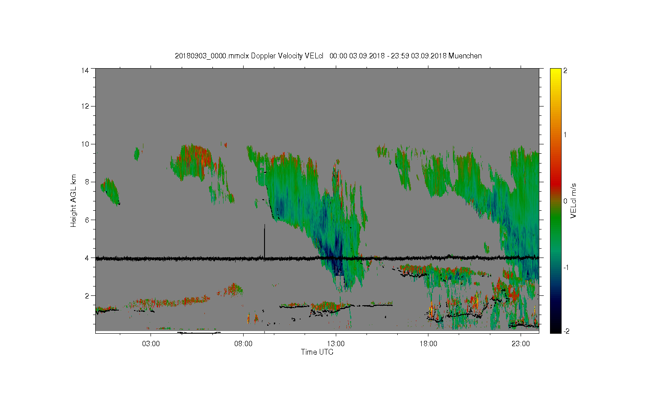Click the 'Height AGL km' axis label

(x=73, y=200)
